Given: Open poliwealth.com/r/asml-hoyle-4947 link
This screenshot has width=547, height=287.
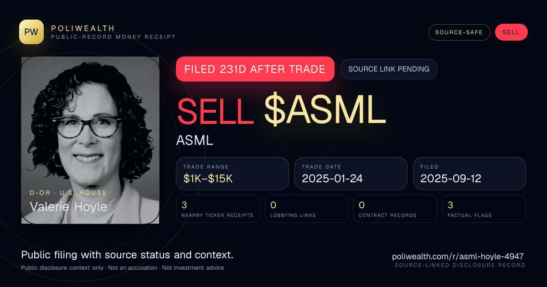Looking at the screenshot, I should pos(458,256).
